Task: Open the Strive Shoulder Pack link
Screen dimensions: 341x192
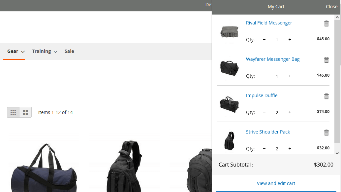Action: (268, 132)
